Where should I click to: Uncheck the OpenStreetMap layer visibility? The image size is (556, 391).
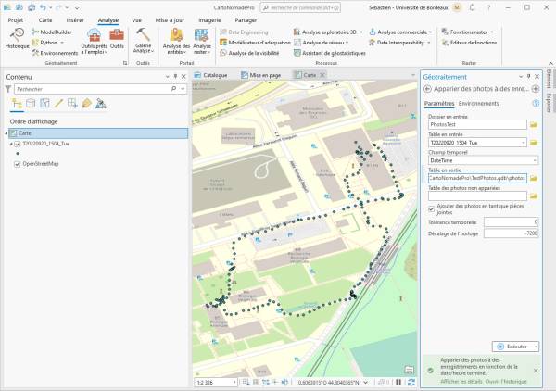(18, 164)
